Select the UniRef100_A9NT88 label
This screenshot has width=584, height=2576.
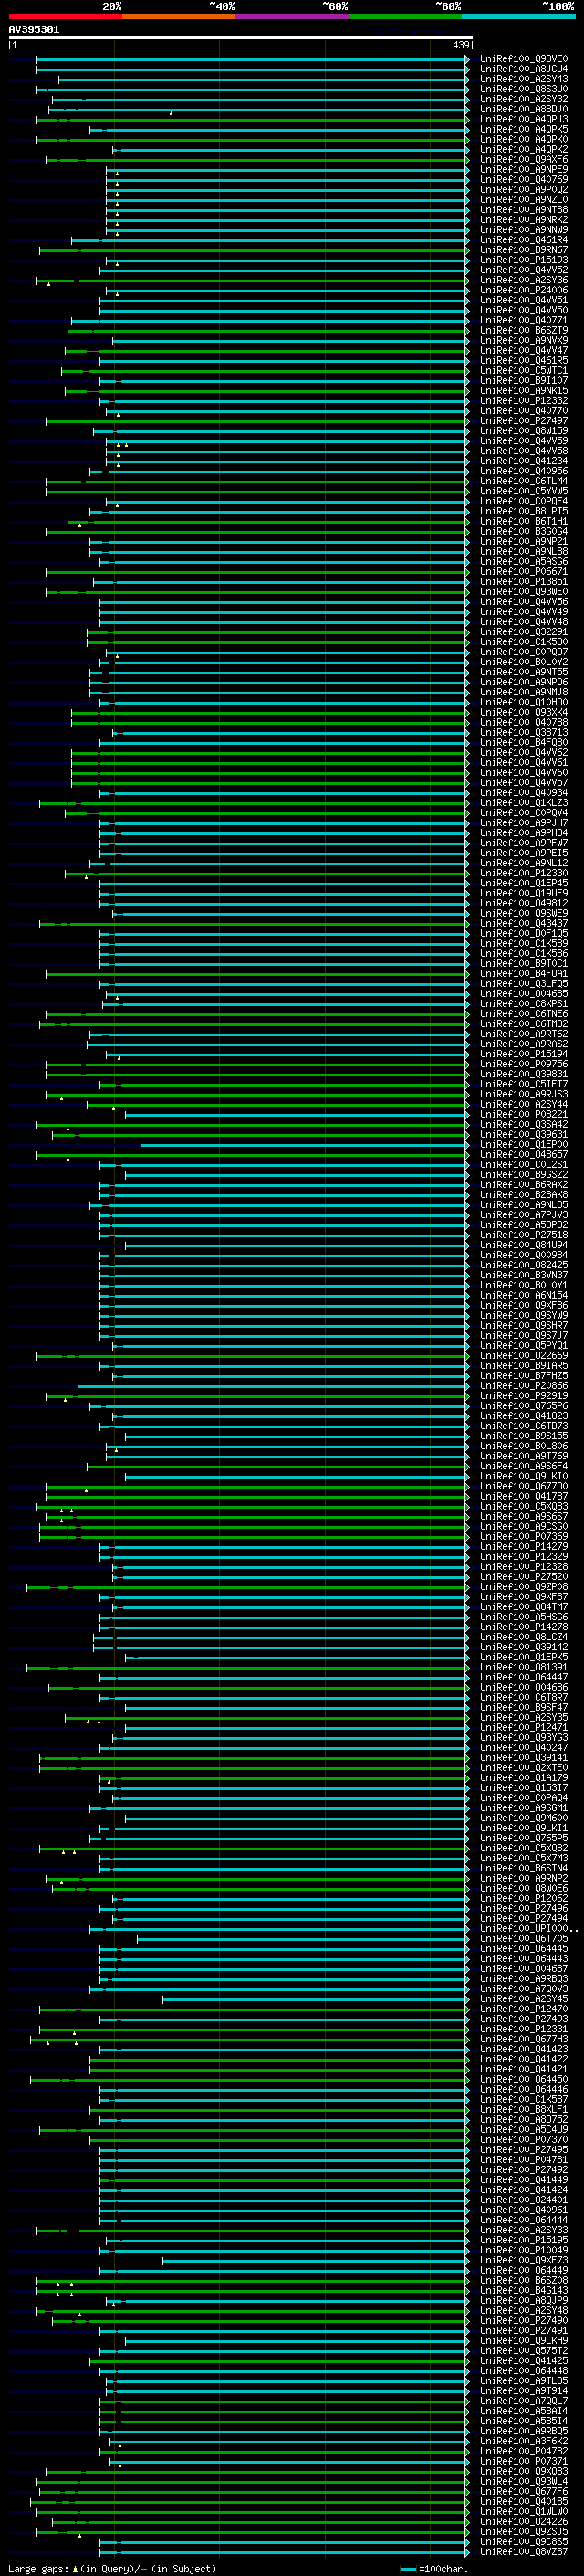(524, 210)
